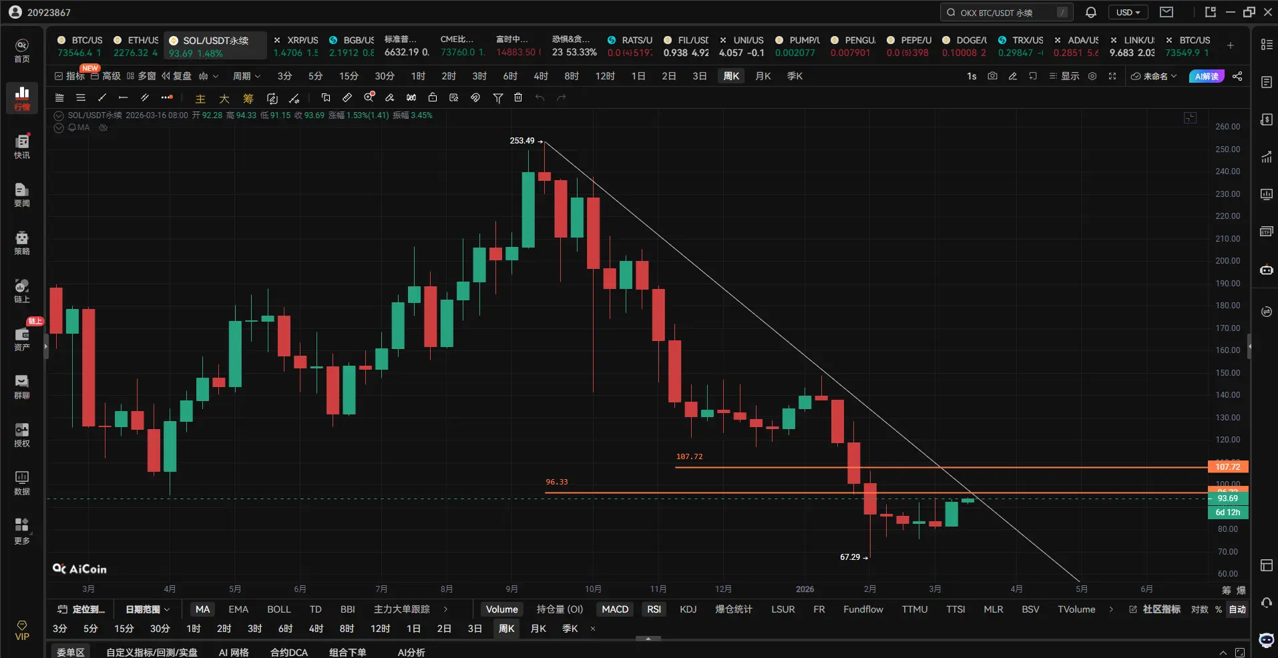
Task: Collapse the MA indicator legend row
Action: 59,127
